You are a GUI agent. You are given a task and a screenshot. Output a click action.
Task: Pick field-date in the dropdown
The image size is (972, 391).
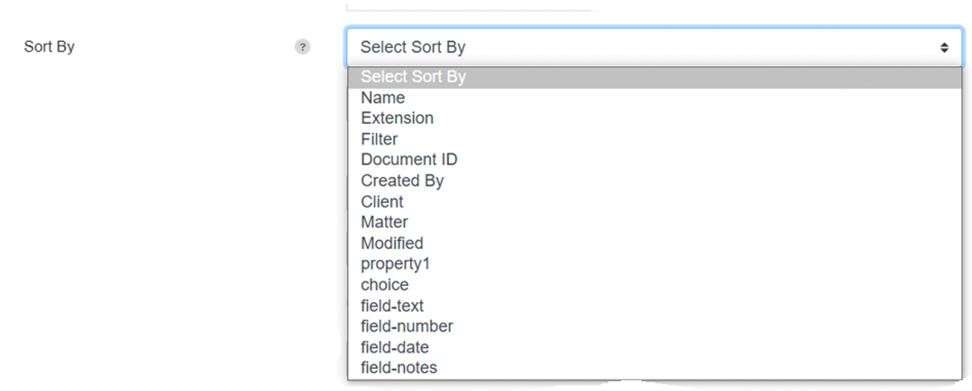[654, 347]
